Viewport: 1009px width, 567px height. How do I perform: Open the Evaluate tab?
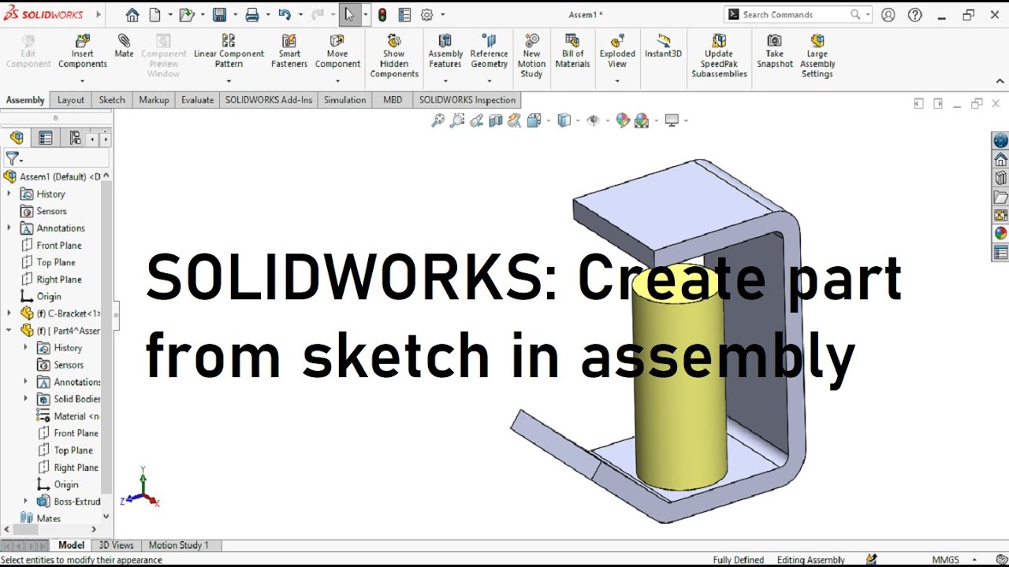click(x=197, y=100)
